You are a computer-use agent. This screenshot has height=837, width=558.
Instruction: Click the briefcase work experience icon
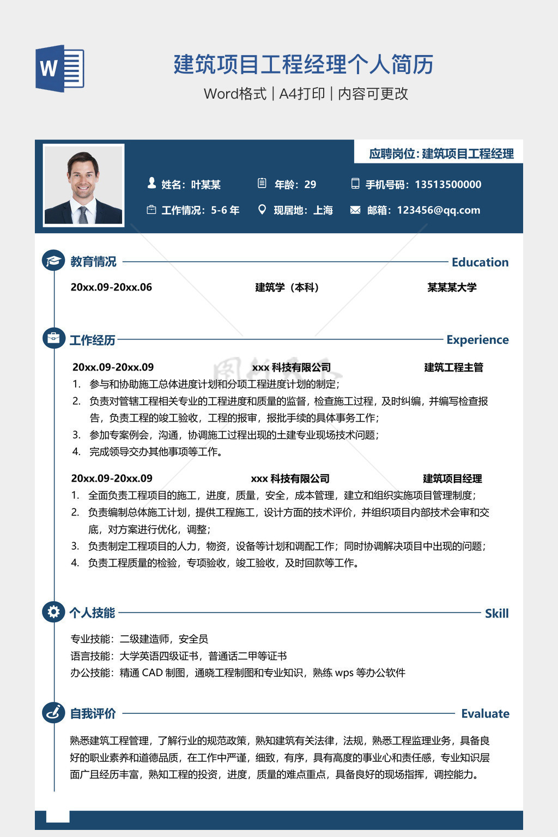click(x=53, y=338)
